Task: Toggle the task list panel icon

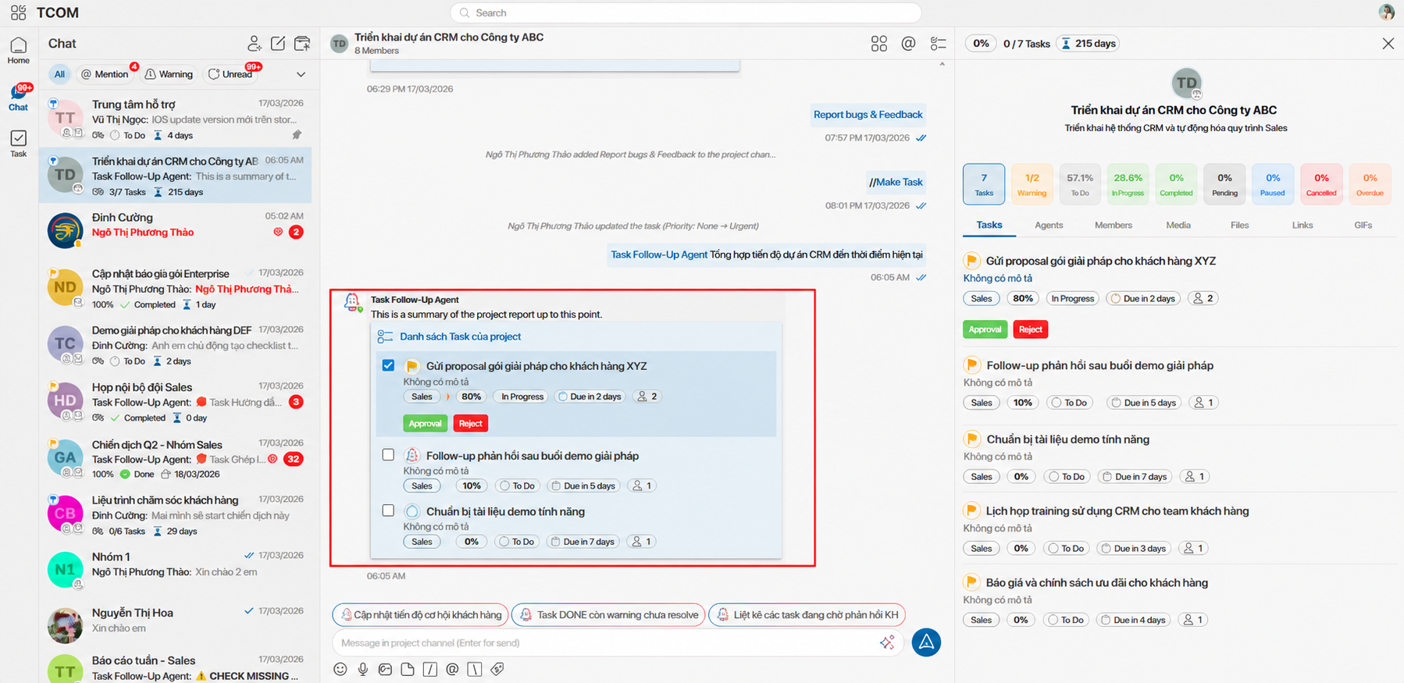Action: point(939,44)
